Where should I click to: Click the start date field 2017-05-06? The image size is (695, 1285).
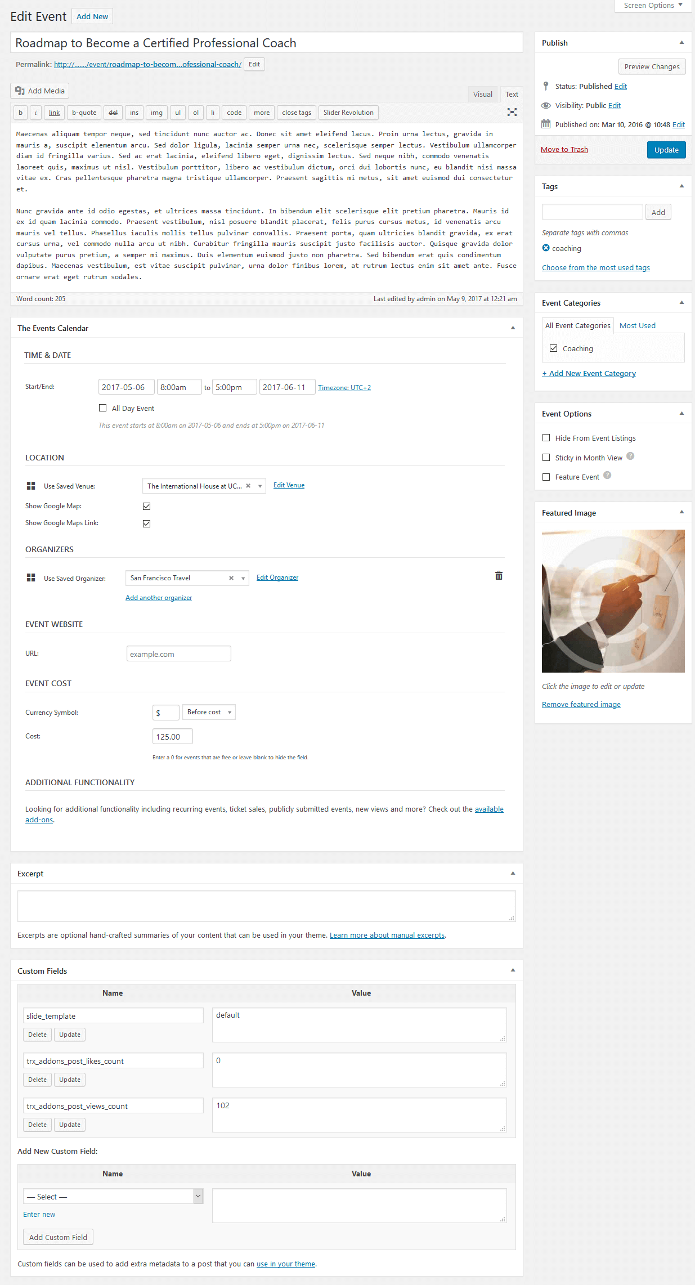(x=127, y=387)
